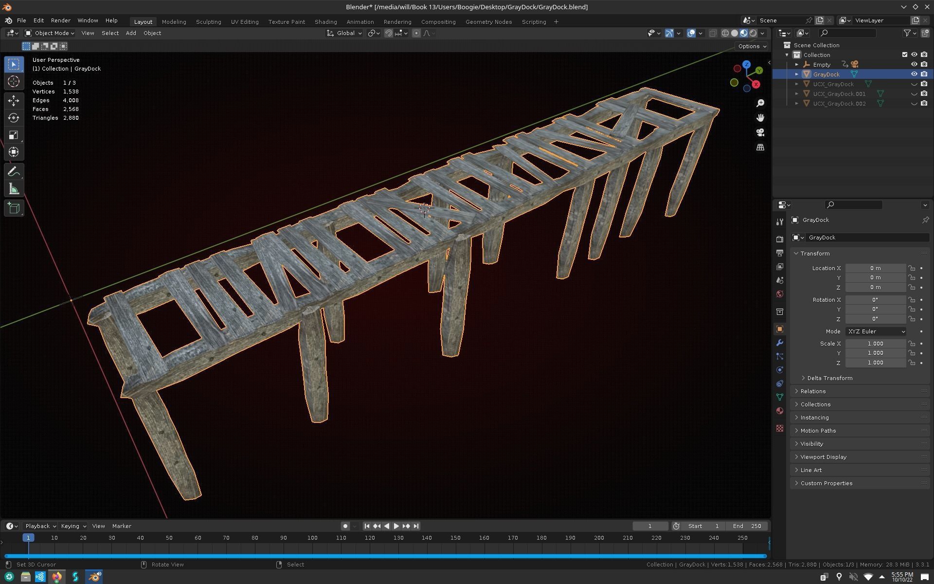The height and width of the screenshot is (584, 934).
Task: Choose the Add Cube tool
Action: (x=14, y=208)
